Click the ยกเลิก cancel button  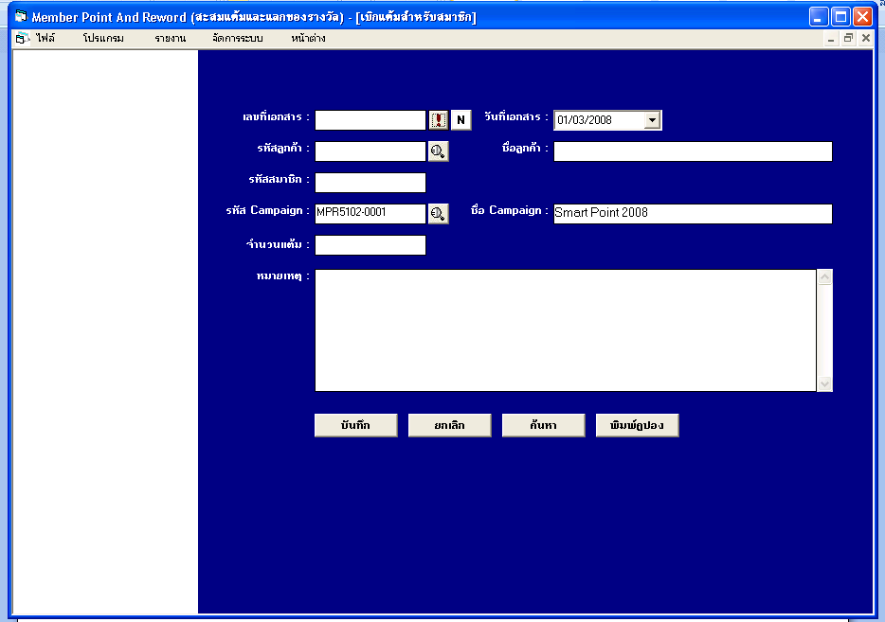click(450, 425)
